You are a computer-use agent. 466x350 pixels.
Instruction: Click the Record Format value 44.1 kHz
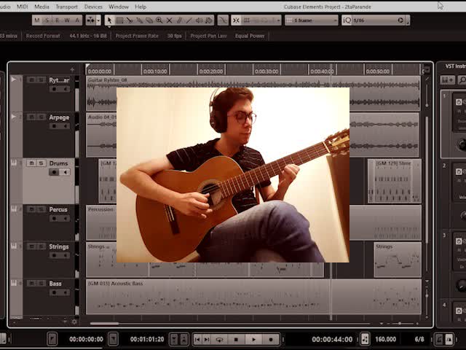[88, 36]
